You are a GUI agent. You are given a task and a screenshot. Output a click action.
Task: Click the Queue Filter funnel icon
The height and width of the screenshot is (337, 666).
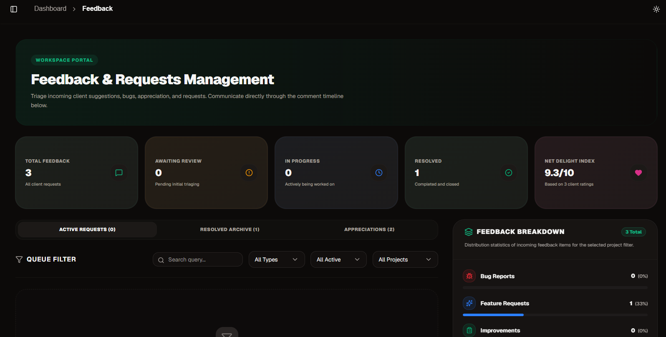pos(19,259)
